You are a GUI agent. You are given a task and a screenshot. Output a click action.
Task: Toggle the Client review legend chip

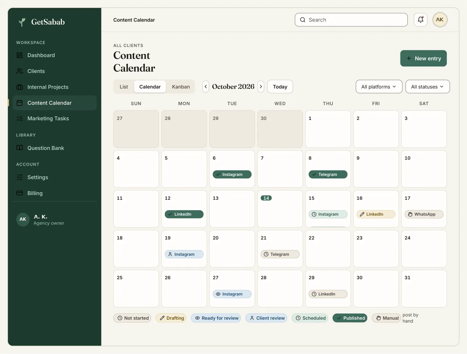pyautogui.click(x=266, y=318)
